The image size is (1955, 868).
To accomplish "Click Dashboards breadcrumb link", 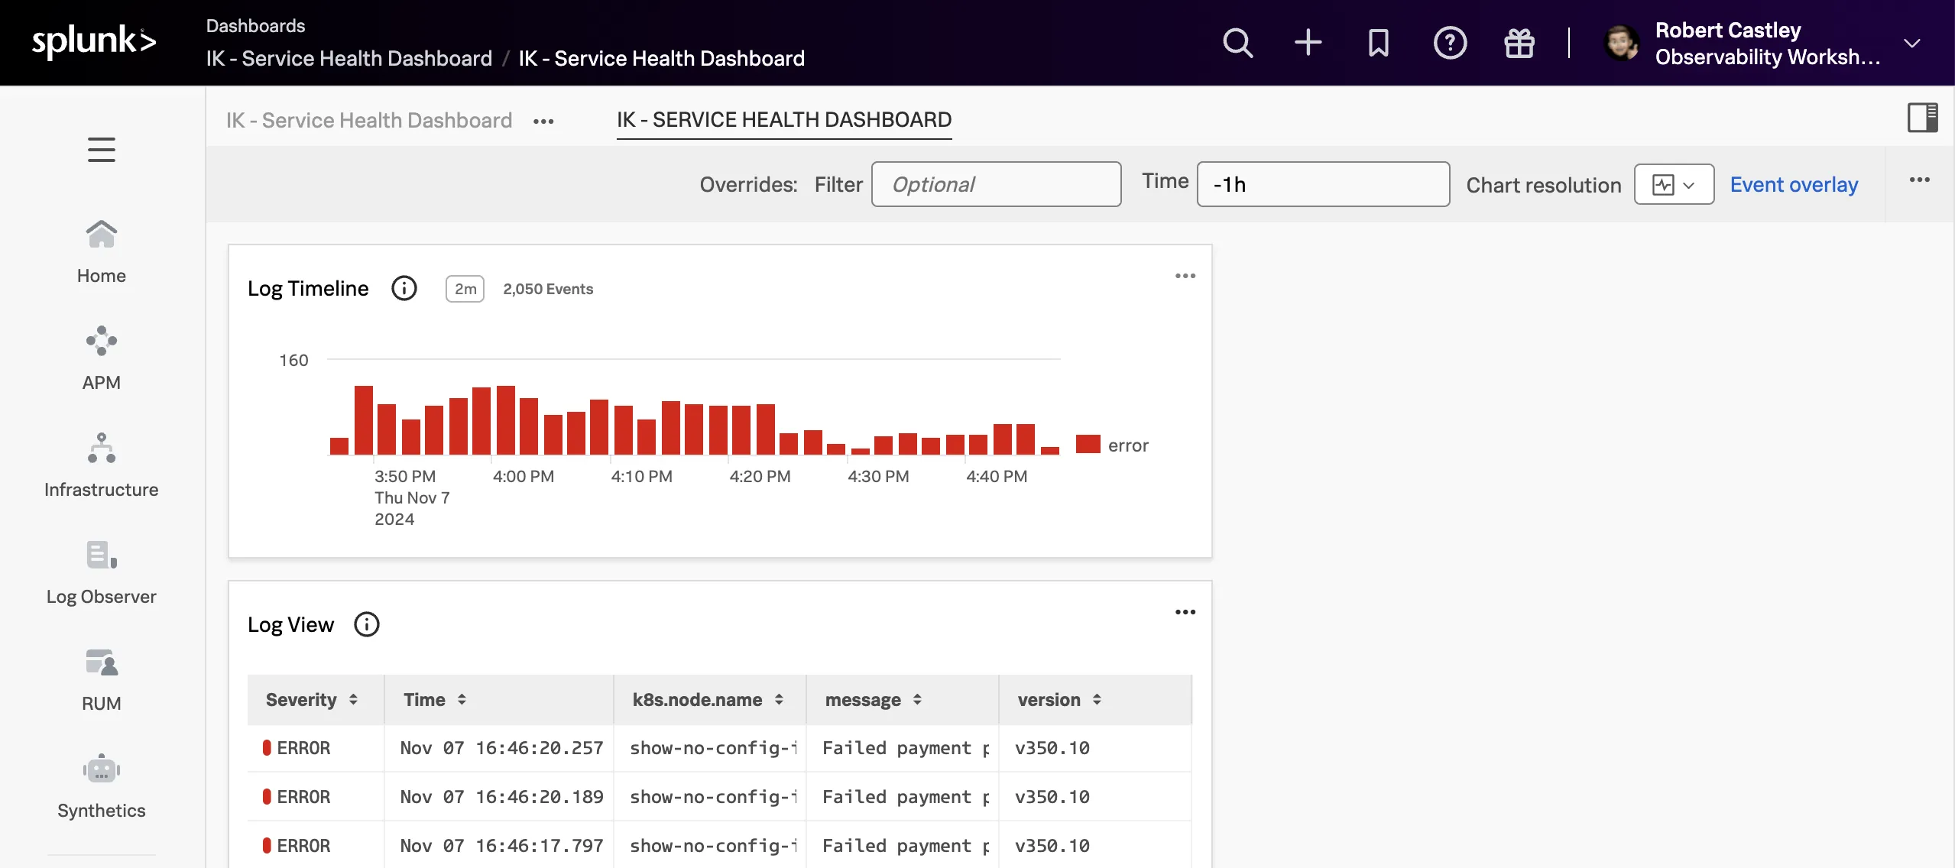I will click(x=255, y=25).
